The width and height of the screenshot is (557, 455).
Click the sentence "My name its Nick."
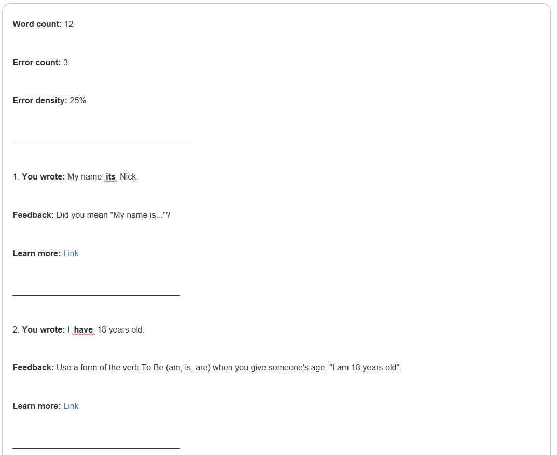pyautogui.click(x=103, y=177)
